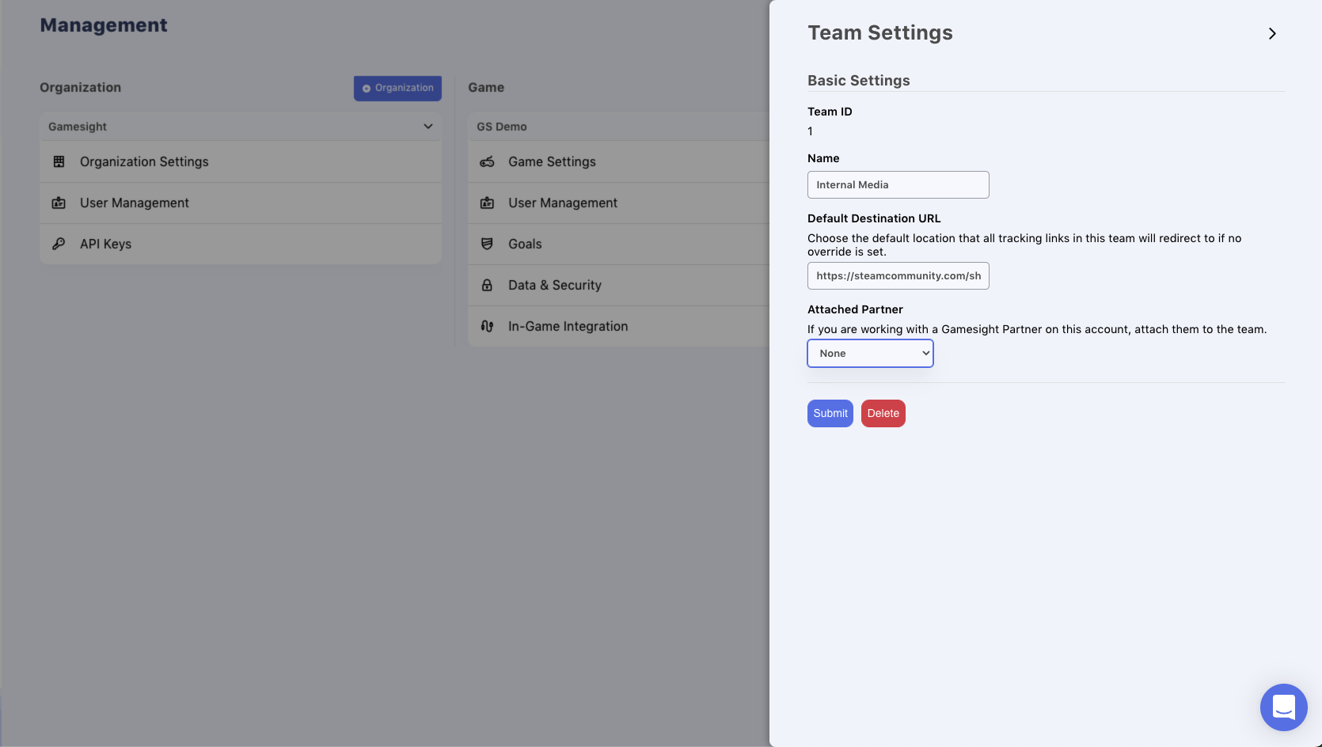Click the game User Management badge icon

pyautogui.click(x=487, y=203)
